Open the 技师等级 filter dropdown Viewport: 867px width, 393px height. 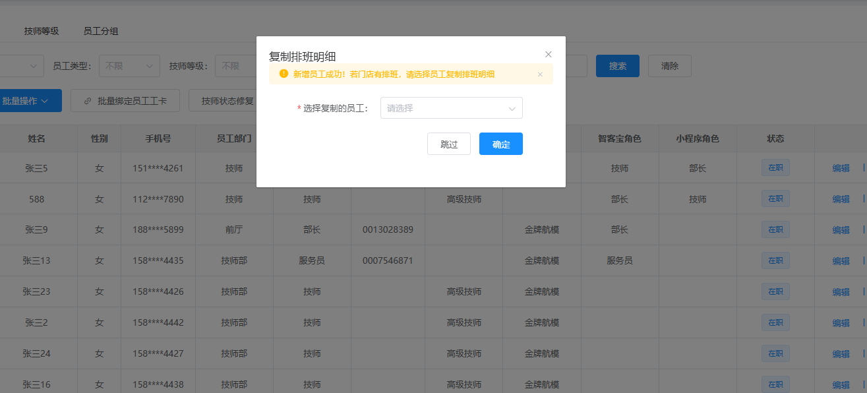[x=235, y=66]
